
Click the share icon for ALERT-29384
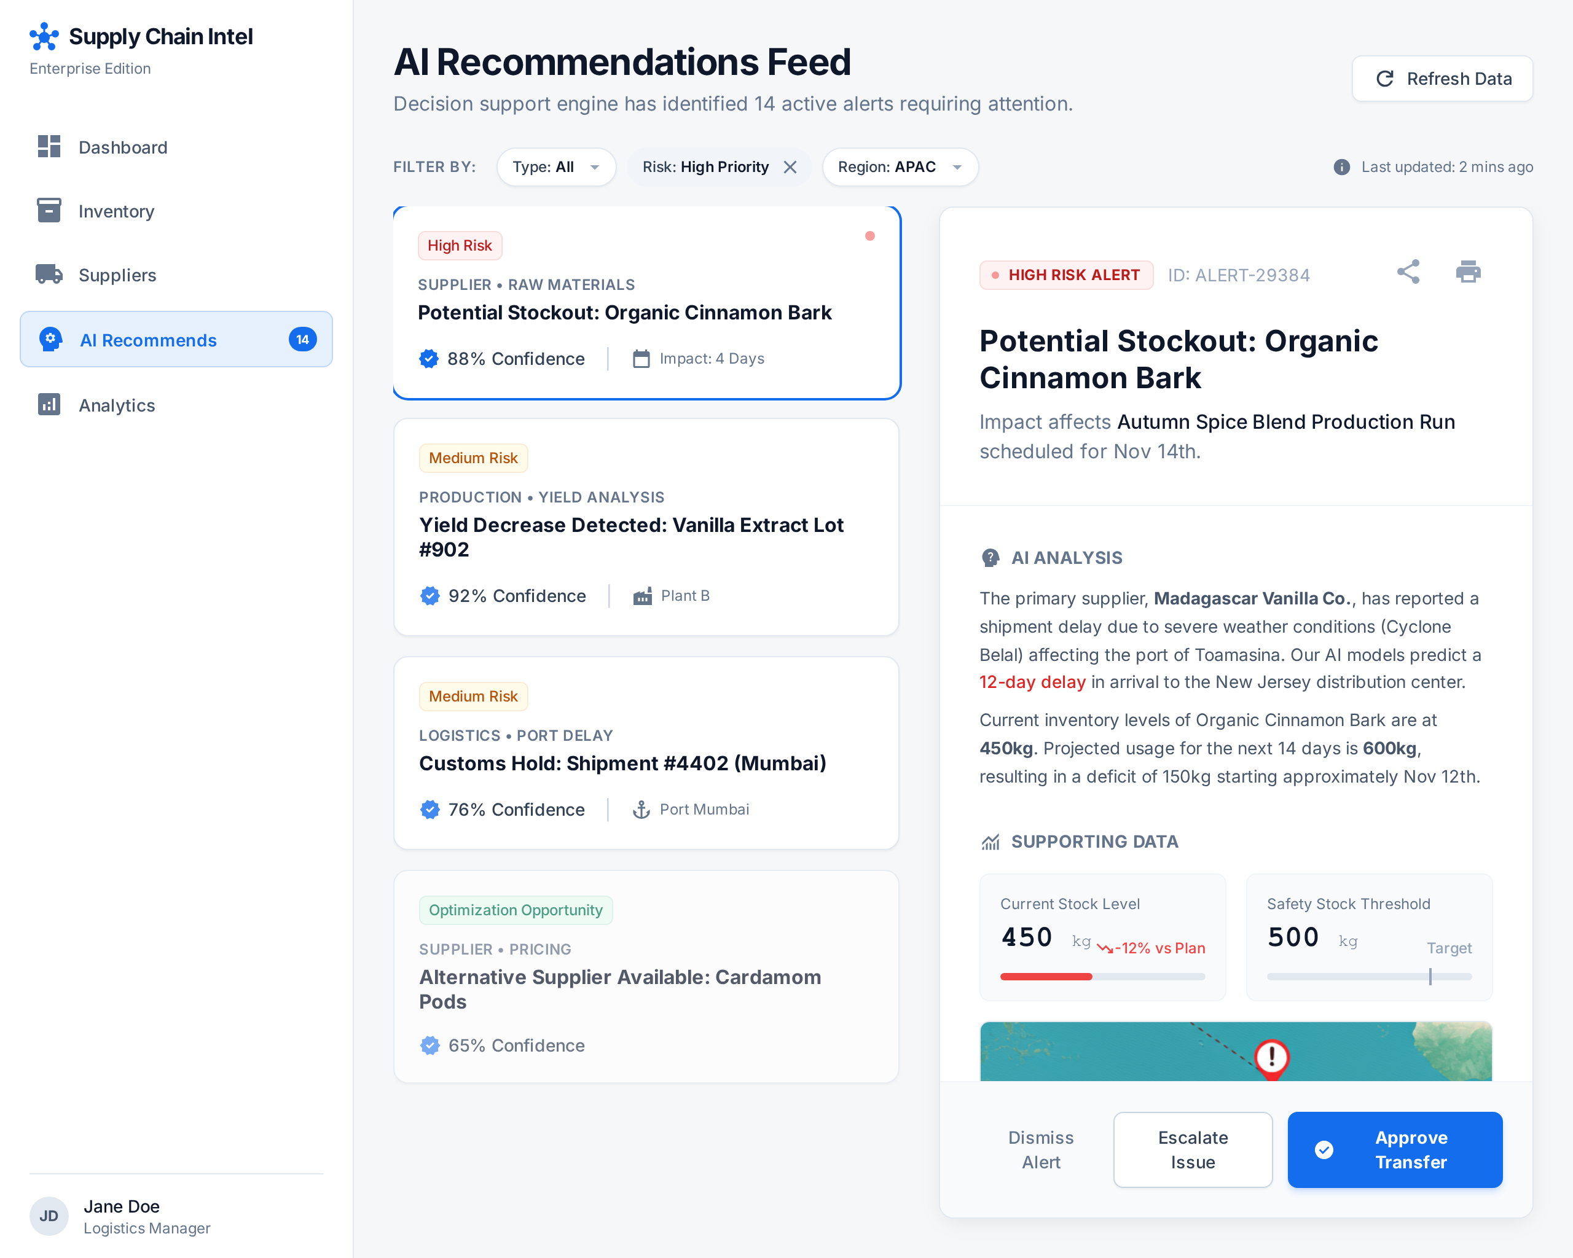pyautogui.click(x=1408, y=272)
